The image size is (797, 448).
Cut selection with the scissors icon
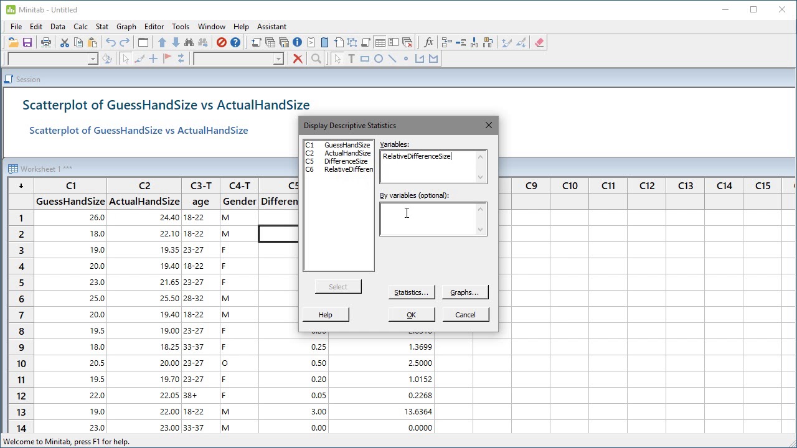click(65, 43)
